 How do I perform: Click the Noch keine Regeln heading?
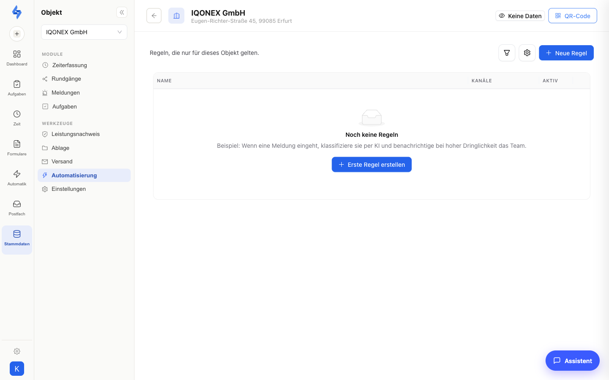[x=372, y=135]
